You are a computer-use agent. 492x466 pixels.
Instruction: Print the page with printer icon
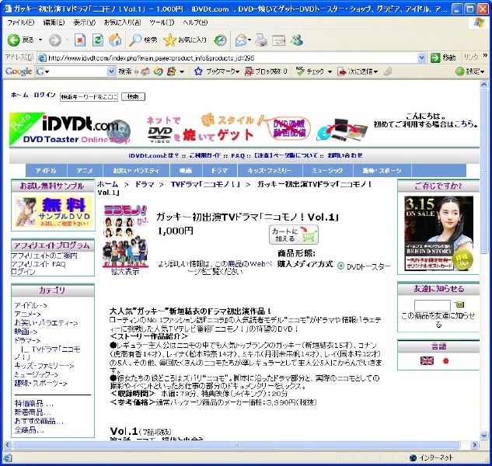pos(261,40)
